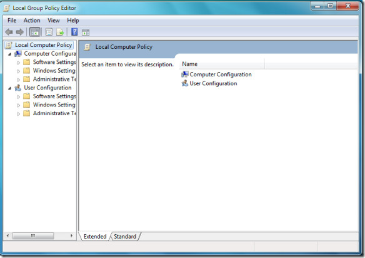Expand Windows Settings under User Configuration

pos(19,105)
